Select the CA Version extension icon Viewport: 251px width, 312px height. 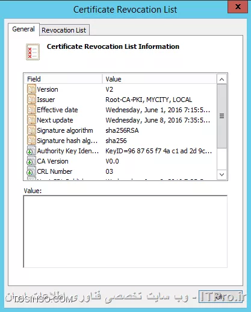[x=31, y=161]
